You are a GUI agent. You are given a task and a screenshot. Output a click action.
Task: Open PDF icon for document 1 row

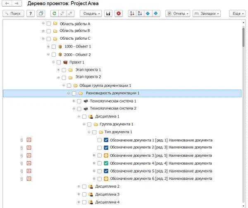[29, 140]
